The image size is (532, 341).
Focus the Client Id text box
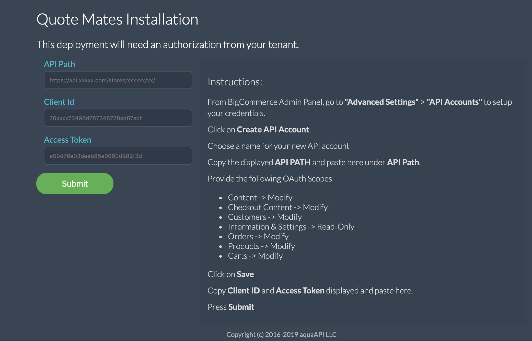(x=118, y=118)
